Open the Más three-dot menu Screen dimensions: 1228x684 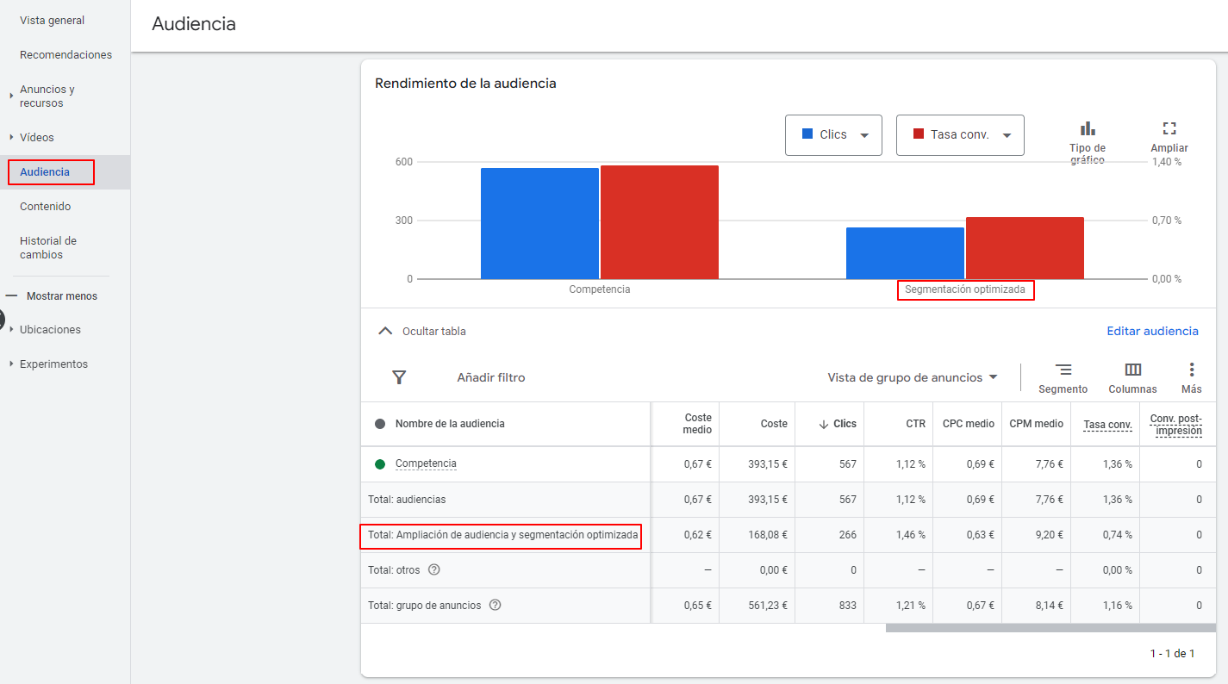point(1192,370)
